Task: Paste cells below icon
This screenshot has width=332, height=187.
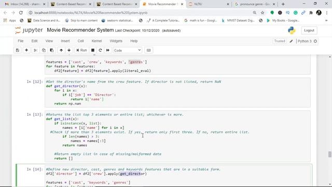Action: 52,50
